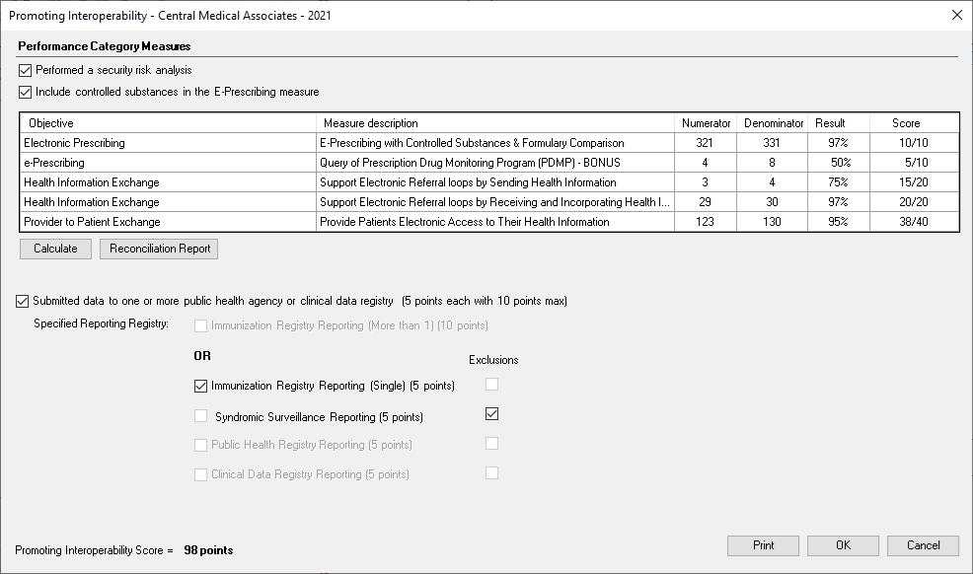The image size is (973, 574).
Task: Open the Reconciliation Report
Action: pos(159,249)
